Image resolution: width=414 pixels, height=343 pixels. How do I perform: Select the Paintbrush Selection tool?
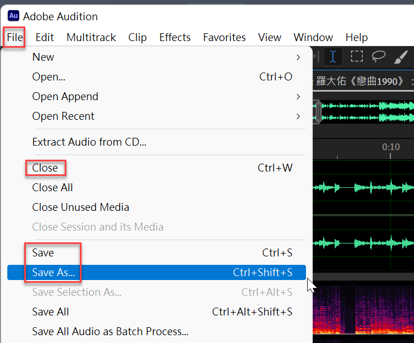tap(400, 56)
